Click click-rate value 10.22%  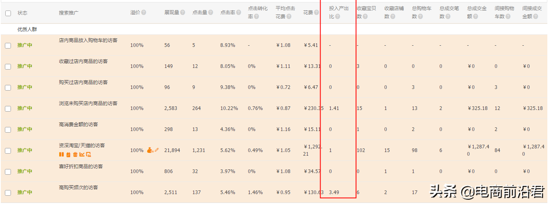coord(229,108)
